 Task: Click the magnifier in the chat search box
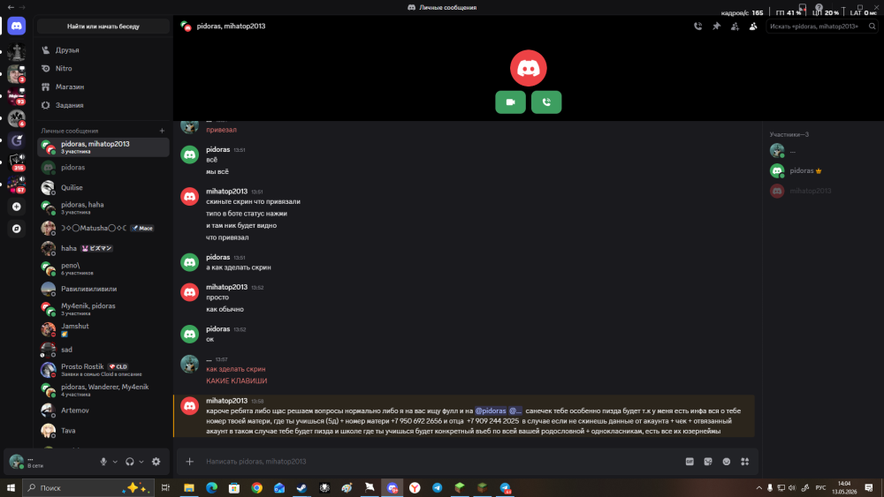[873, 26]
